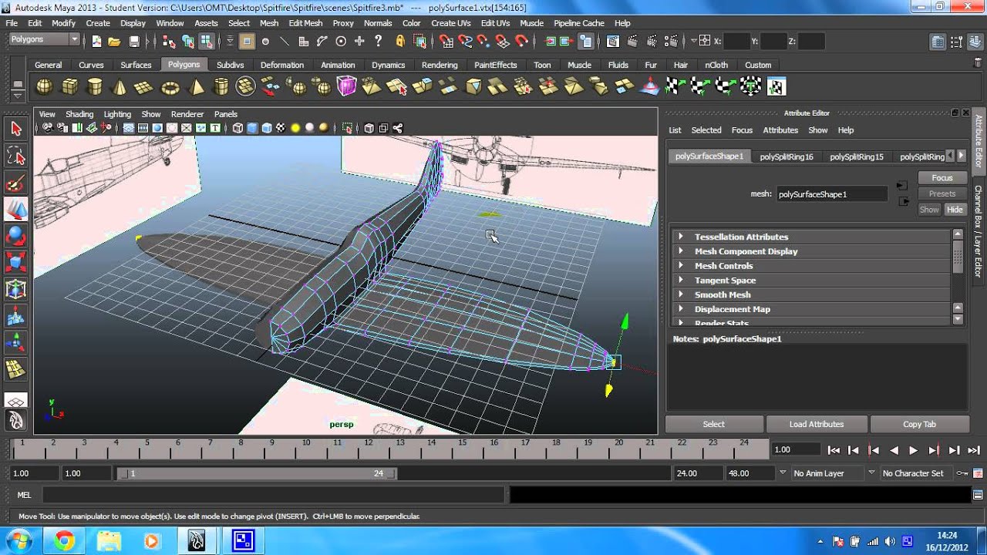Create a polygon cone from the shelf
The image size is (987, 555).
point(120,86)
